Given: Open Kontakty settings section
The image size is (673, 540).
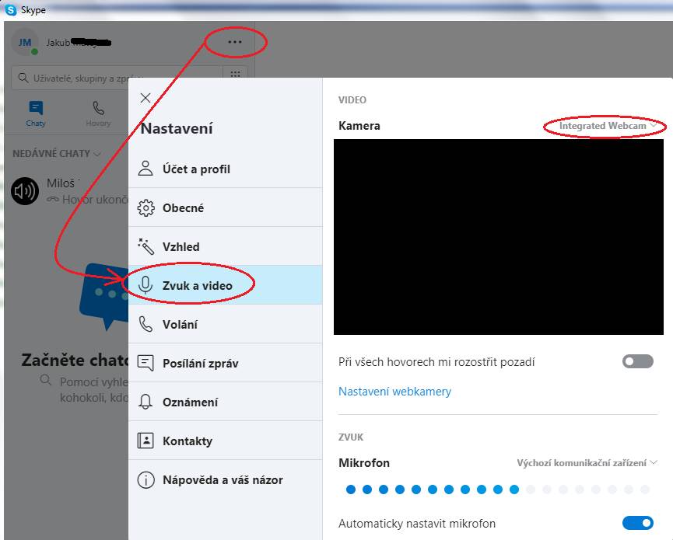Looking at the screenshot, I should (x=226, y=441).
